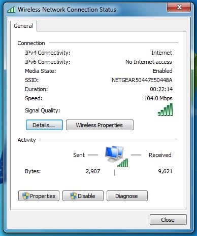Open Wireless Properties
Screen dimensions: 197x236
(100, 125)
